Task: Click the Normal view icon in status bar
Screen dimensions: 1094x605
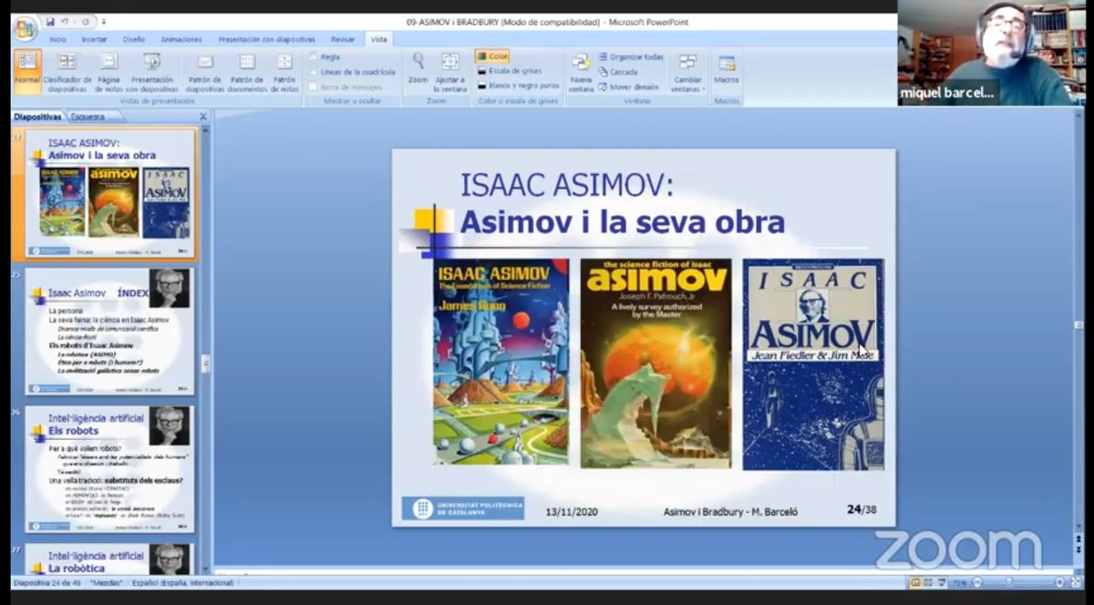Action: tap(915, 582)
